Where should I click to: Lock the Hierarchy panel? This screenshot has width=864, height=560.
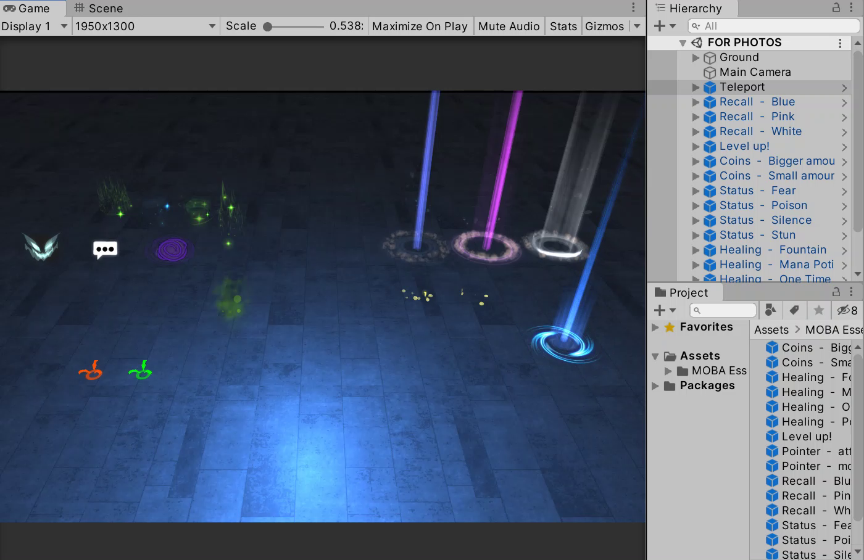(836, 7)
